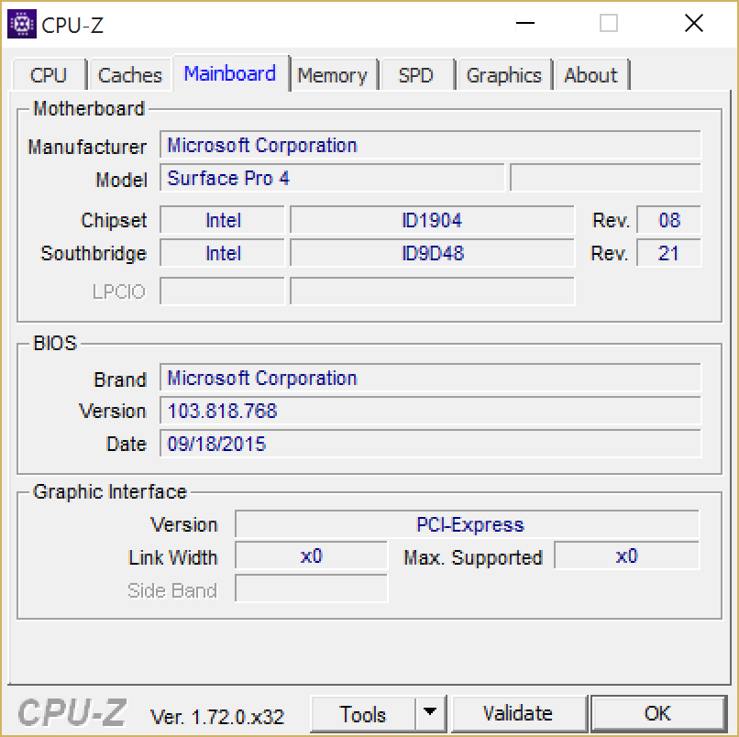Click Max. Supported x0 value
This screenshot has width=739, height=737.
(627, 555)
